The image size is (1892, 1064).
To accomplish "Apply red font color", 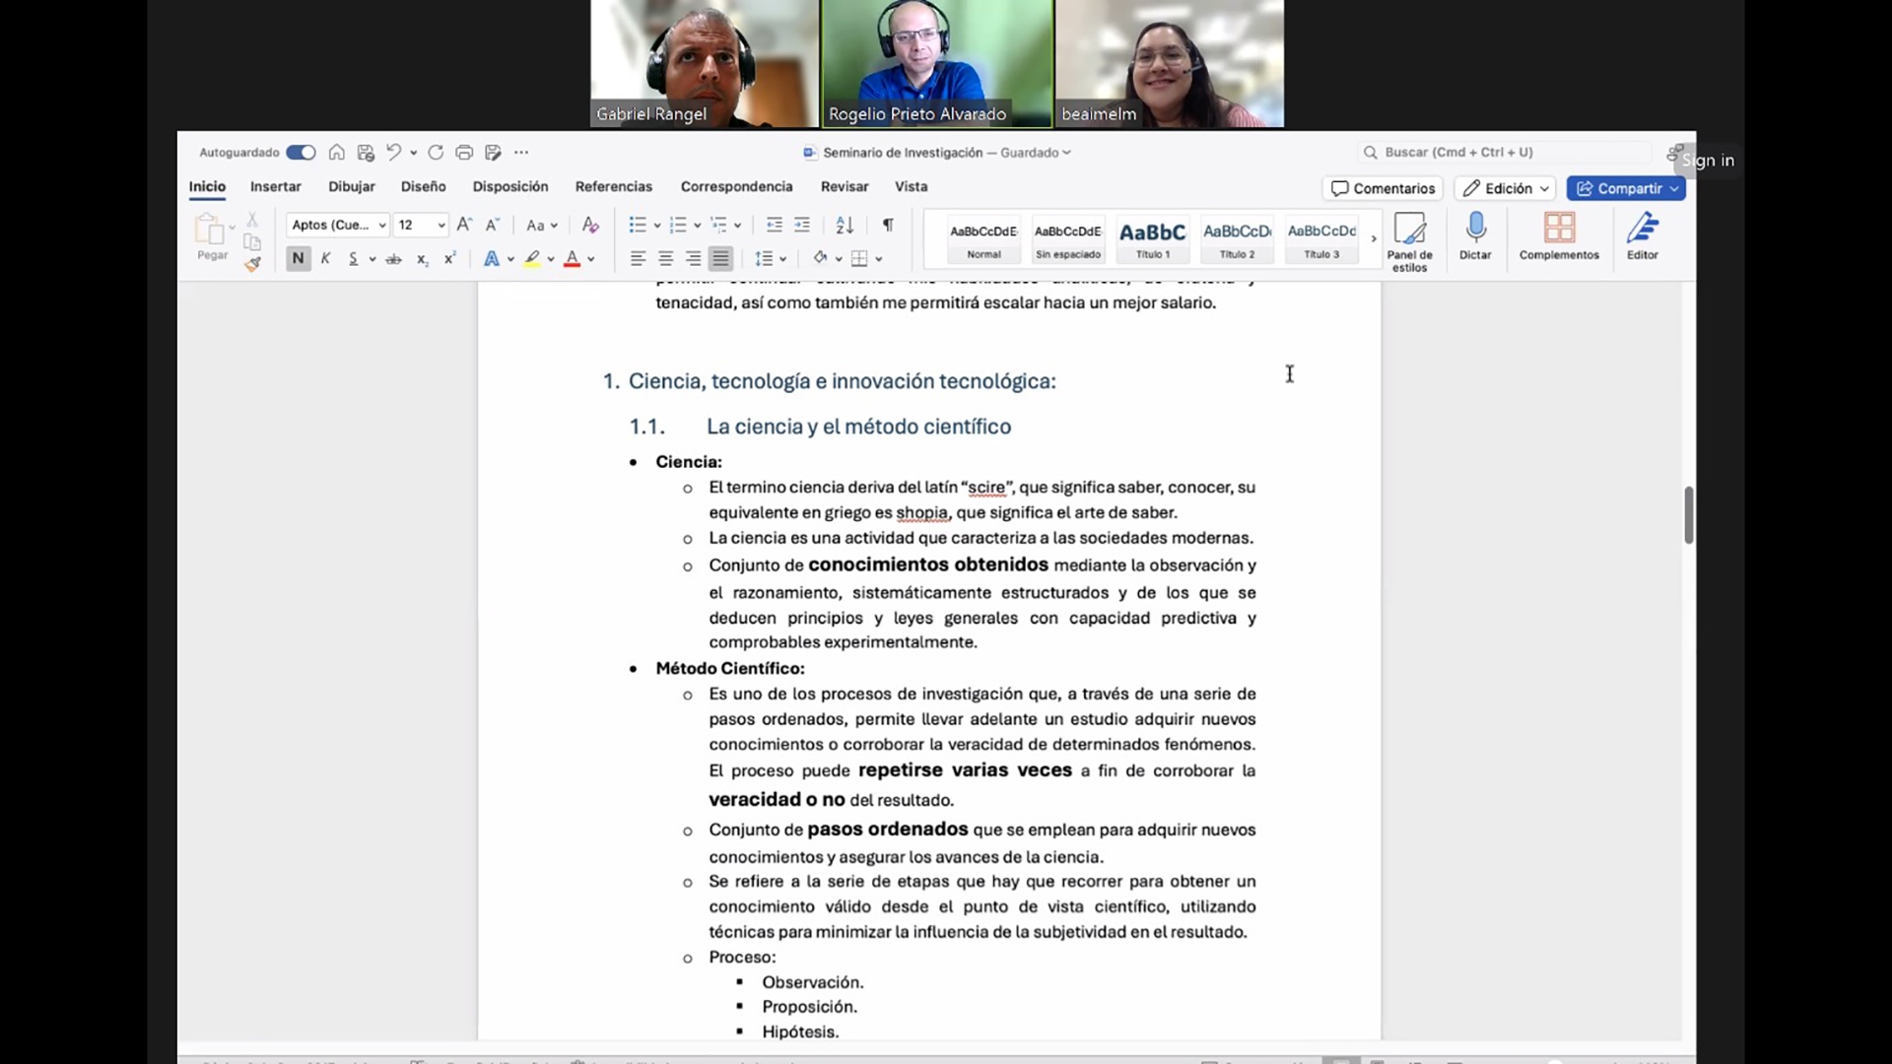I will click(572, 259).
